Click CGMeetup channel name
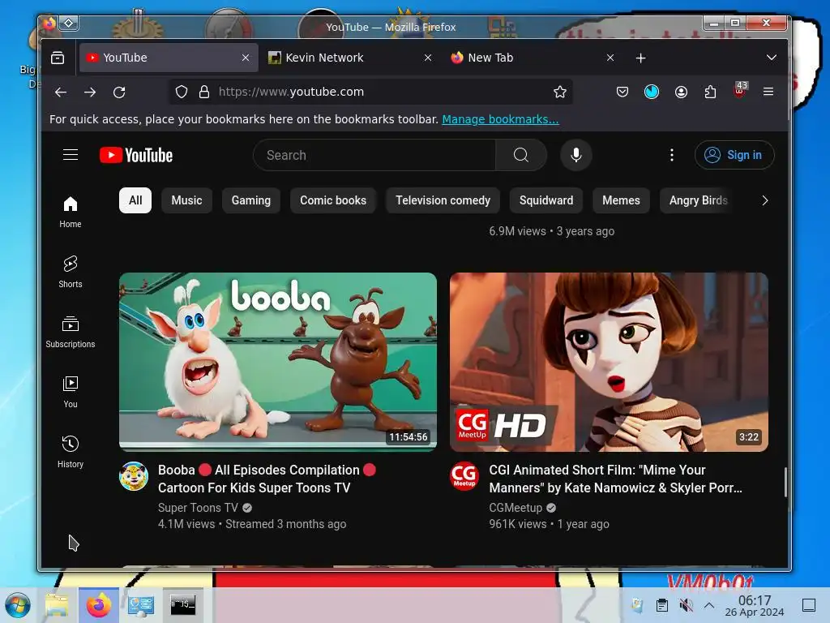Image resolution: width=830 pixels, height=623 pixels. click(x=516, y=508)
